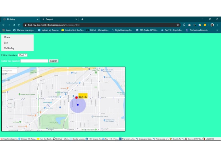Click the Namaste Charter School map pin
Screen dimensions: 221x157
click(x=92, y=116)
